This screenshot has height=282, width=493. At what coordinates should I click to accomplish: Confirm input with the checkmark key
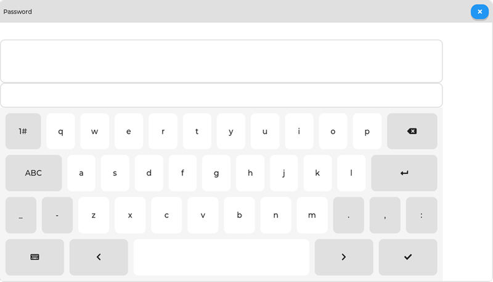(x=408, y=257)
